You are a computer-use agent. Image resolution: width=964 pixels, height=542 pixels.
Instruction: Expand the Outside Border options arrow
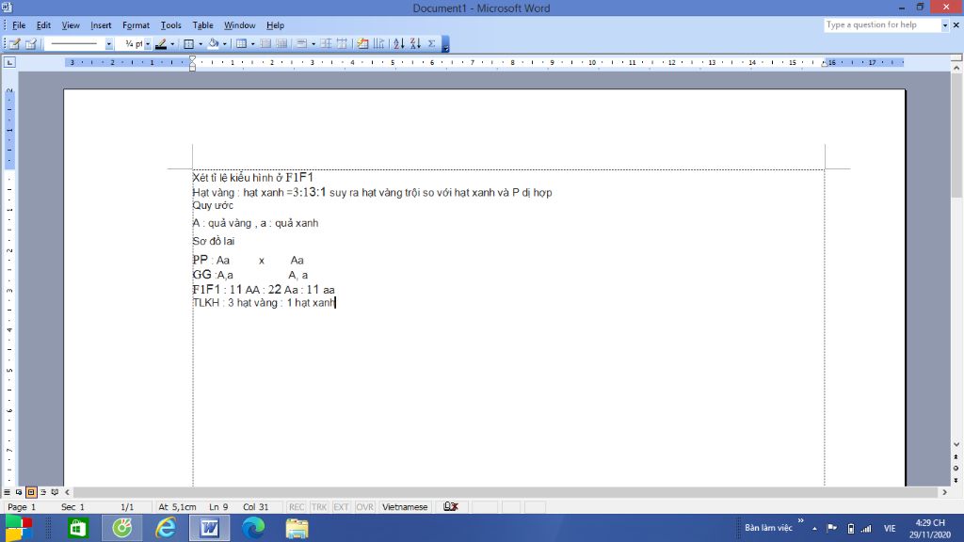click(x=200, y=43)
